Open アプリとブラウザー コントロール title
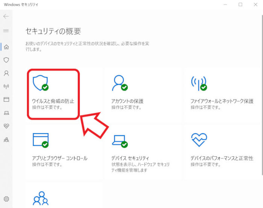The height and width of the screenshot is (208, 263). [x=60, y=158]
